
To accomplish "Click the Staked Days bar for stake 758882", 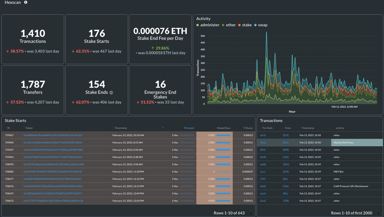I will pos(223,172).
